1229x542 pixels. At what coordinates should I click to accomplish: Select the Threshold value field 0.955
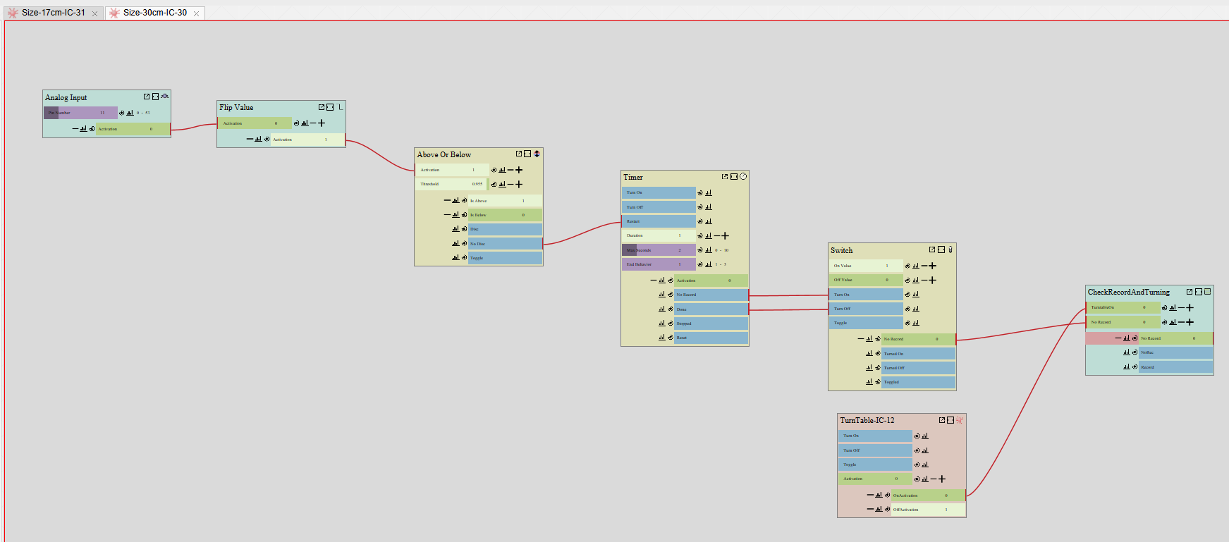(452, 184)
